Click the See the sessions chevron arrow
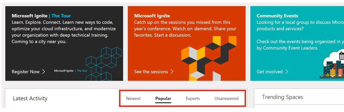The width and height of the screenshot is (344, 112). 172,71
